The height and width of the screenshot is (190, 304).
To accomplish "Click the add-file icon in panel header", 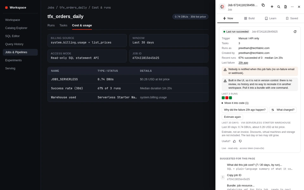I will click(285, 7).
